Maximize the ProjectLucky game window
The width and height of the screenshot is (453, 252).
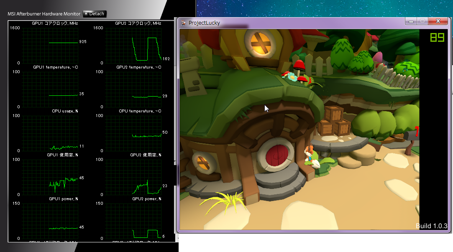coord(422,21)
